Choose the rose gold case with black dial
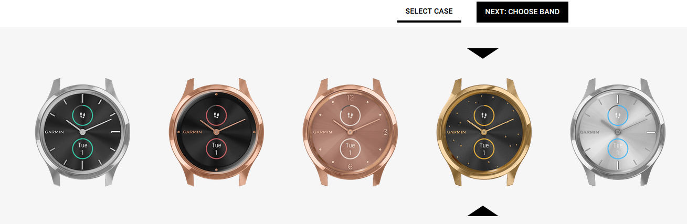The height and width of the screenshot is (224, 687). point(216,132)
